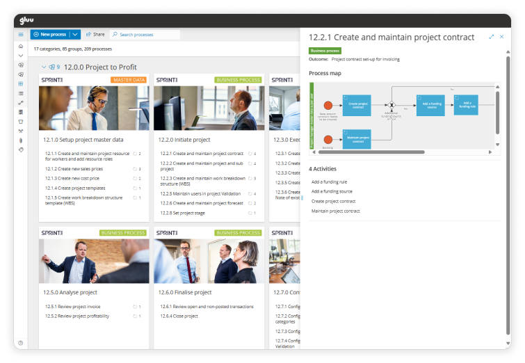Click the process map right scroll arrow

[x=490, y=152]
